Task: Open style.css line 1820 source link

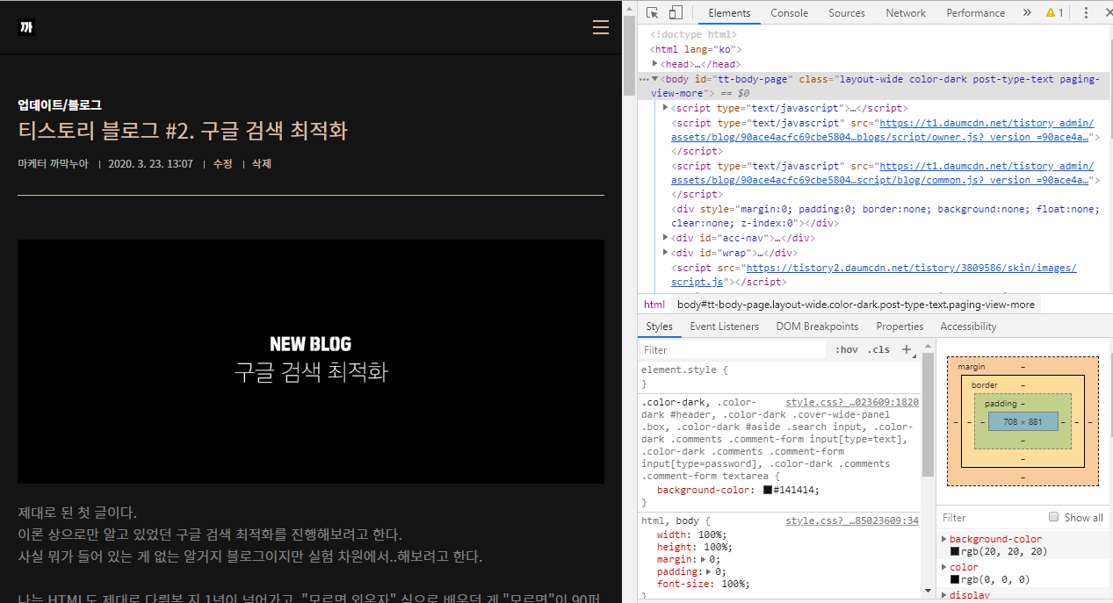Action: [851, 402]
